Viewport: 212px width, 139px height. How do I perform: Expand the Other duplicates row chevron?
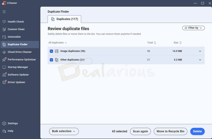200,60
